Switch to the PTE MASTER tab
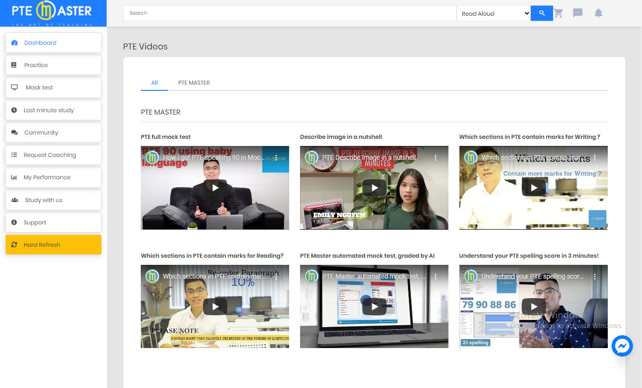This screenshot has width=642, height=388. 194,83
